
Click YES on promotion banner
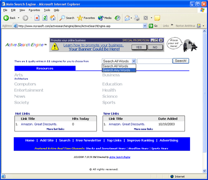click(139, 48)
